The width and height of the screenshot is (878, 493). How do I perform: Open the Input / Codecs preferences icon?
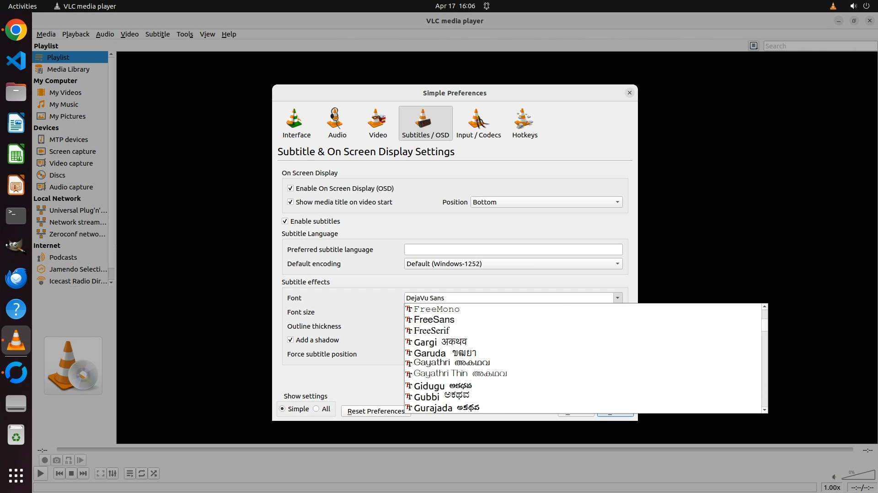(x=478, y=123)
